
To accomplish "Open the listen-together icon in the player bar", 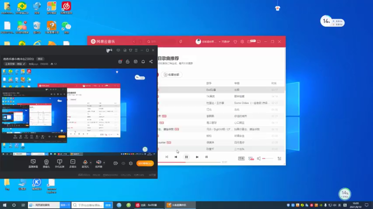I will 251,158.
